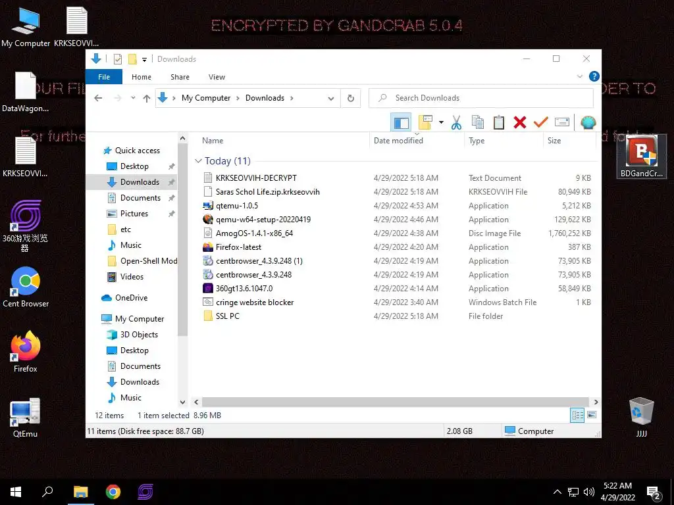Screen dimensions: 674x505
Task: Select cringe website blocker batch file
Action: (255, 302)
